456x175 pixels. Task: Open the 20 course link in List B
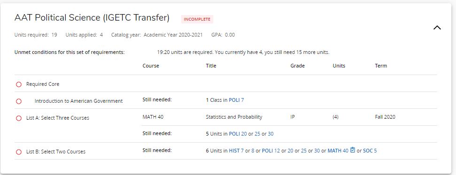(290, 151)
